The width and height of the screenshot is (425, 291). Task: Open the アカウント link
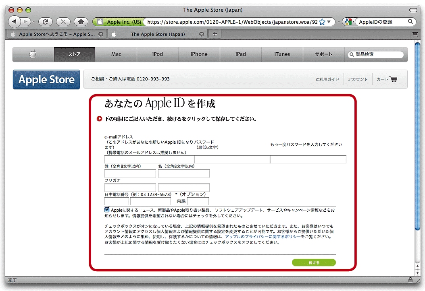click(x=358, y=79)
